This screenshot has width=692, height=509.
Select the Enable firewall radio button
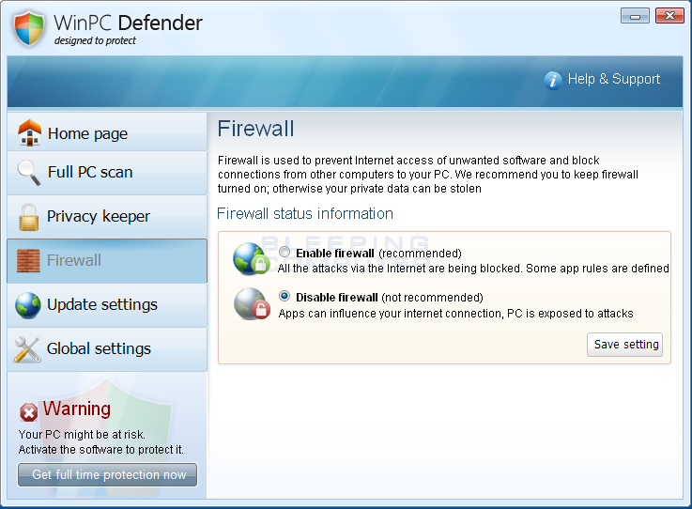pyautogui.click(x=284, y=252)
